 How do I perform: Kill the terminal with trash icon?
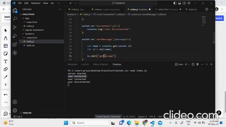197,64
